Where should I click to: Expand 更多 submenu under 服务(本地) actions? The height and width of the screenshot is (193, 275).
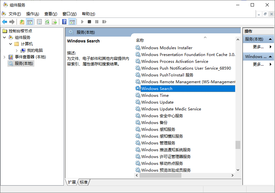pyautogui.click(x=270, y=47)
